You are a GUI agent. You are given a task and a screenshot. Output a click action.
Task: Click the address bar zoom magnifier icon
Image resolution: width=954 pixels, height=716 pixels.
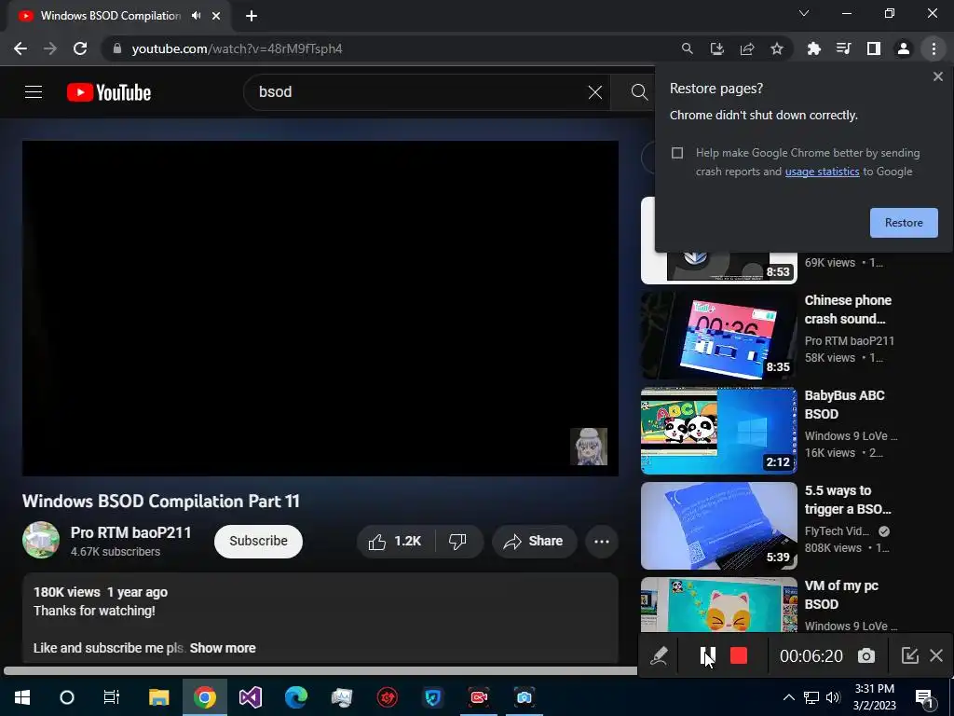687,48
